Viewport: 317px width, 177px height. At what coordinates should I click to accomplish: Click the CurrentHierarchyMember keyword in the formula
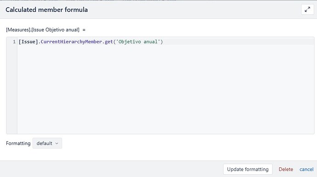coord(71,42)
